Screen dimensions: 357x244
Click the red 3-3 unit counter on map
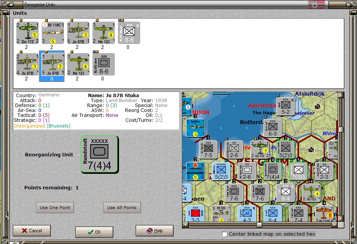click(x=195, y=214)
